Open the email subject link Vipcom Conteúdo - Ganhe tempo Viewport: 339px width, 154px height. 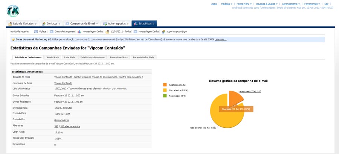pos(99,77)
